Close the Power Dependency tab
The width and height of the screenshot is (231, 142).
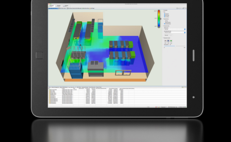(x=76, y=87)
